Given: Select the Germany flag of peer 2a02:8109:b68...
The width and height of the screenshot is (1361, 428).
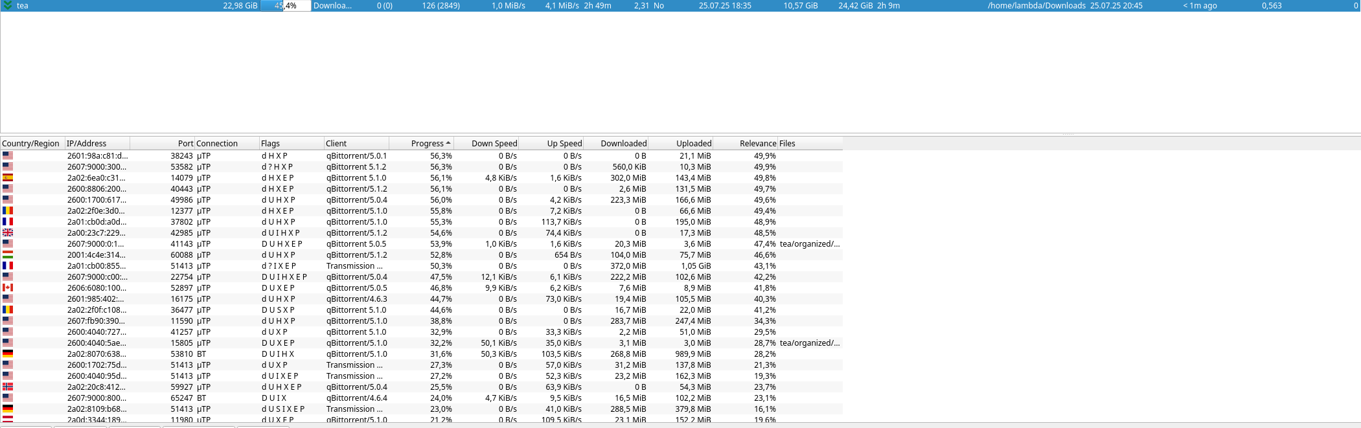Looking at the screenshot, I should point(8,409).
